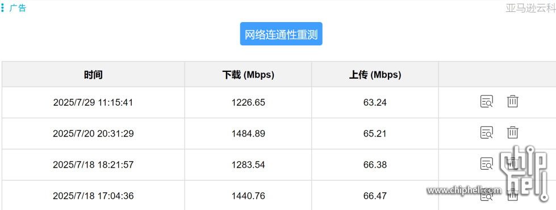Screen dimensions: 556x210
Task: Select the 1484.89 download value cell
Action: click(248, 134)
